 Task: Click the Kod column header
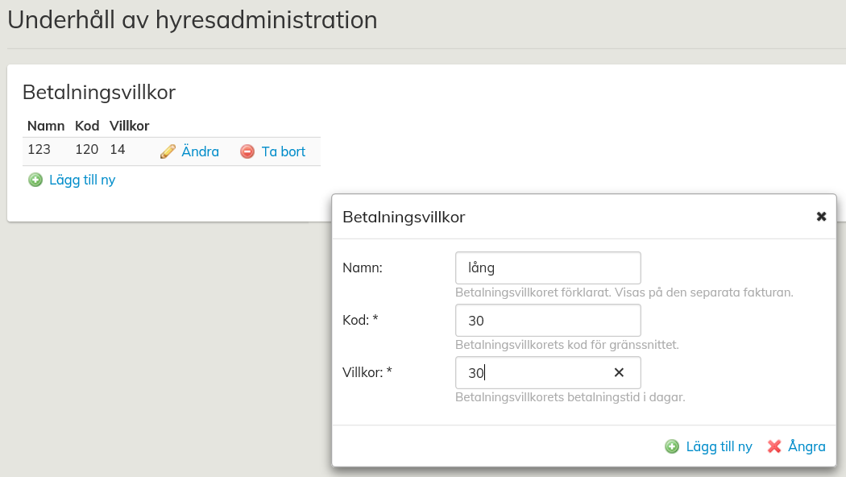(87, 126)
